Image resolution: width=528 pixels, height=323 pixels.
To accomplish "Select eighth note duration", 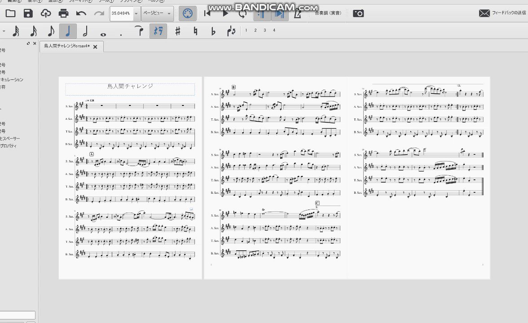I will pyautogui.click(x=50, y=31).
